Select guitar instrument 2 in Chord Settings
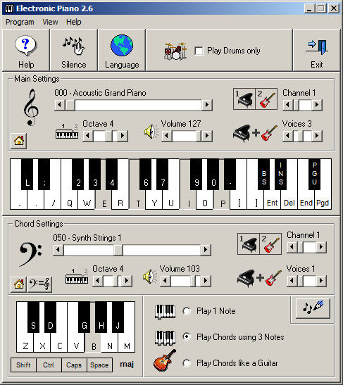 tap(270, 244)
